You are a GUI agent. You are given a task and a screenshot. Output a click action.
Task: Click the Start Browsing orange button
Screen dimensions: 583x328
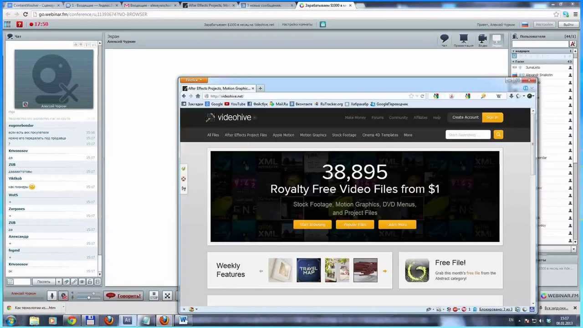point(312,225)
